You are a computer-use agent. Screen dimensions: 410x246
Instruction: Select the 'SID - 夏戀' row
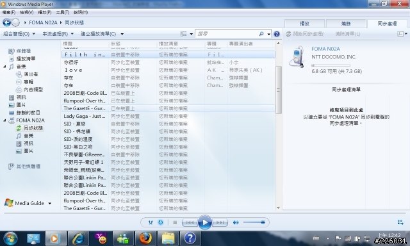point(168,124)
